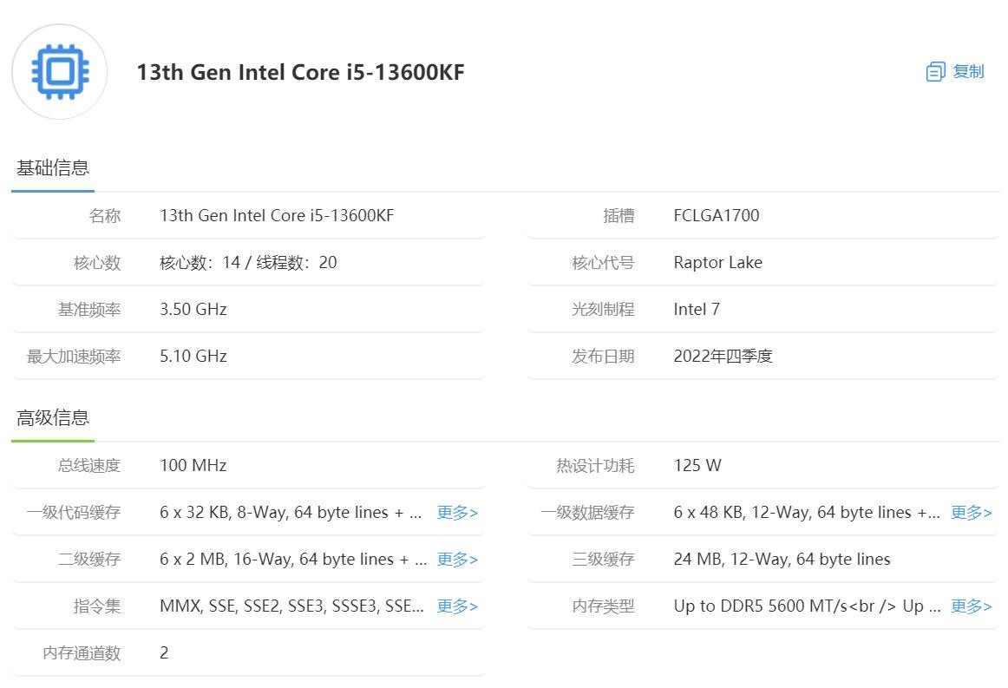Select the 基础信息 section tab
Image resolution: width=1008 pixels, height=688 pixels.
pyautogui.click(x=53, y=168)
